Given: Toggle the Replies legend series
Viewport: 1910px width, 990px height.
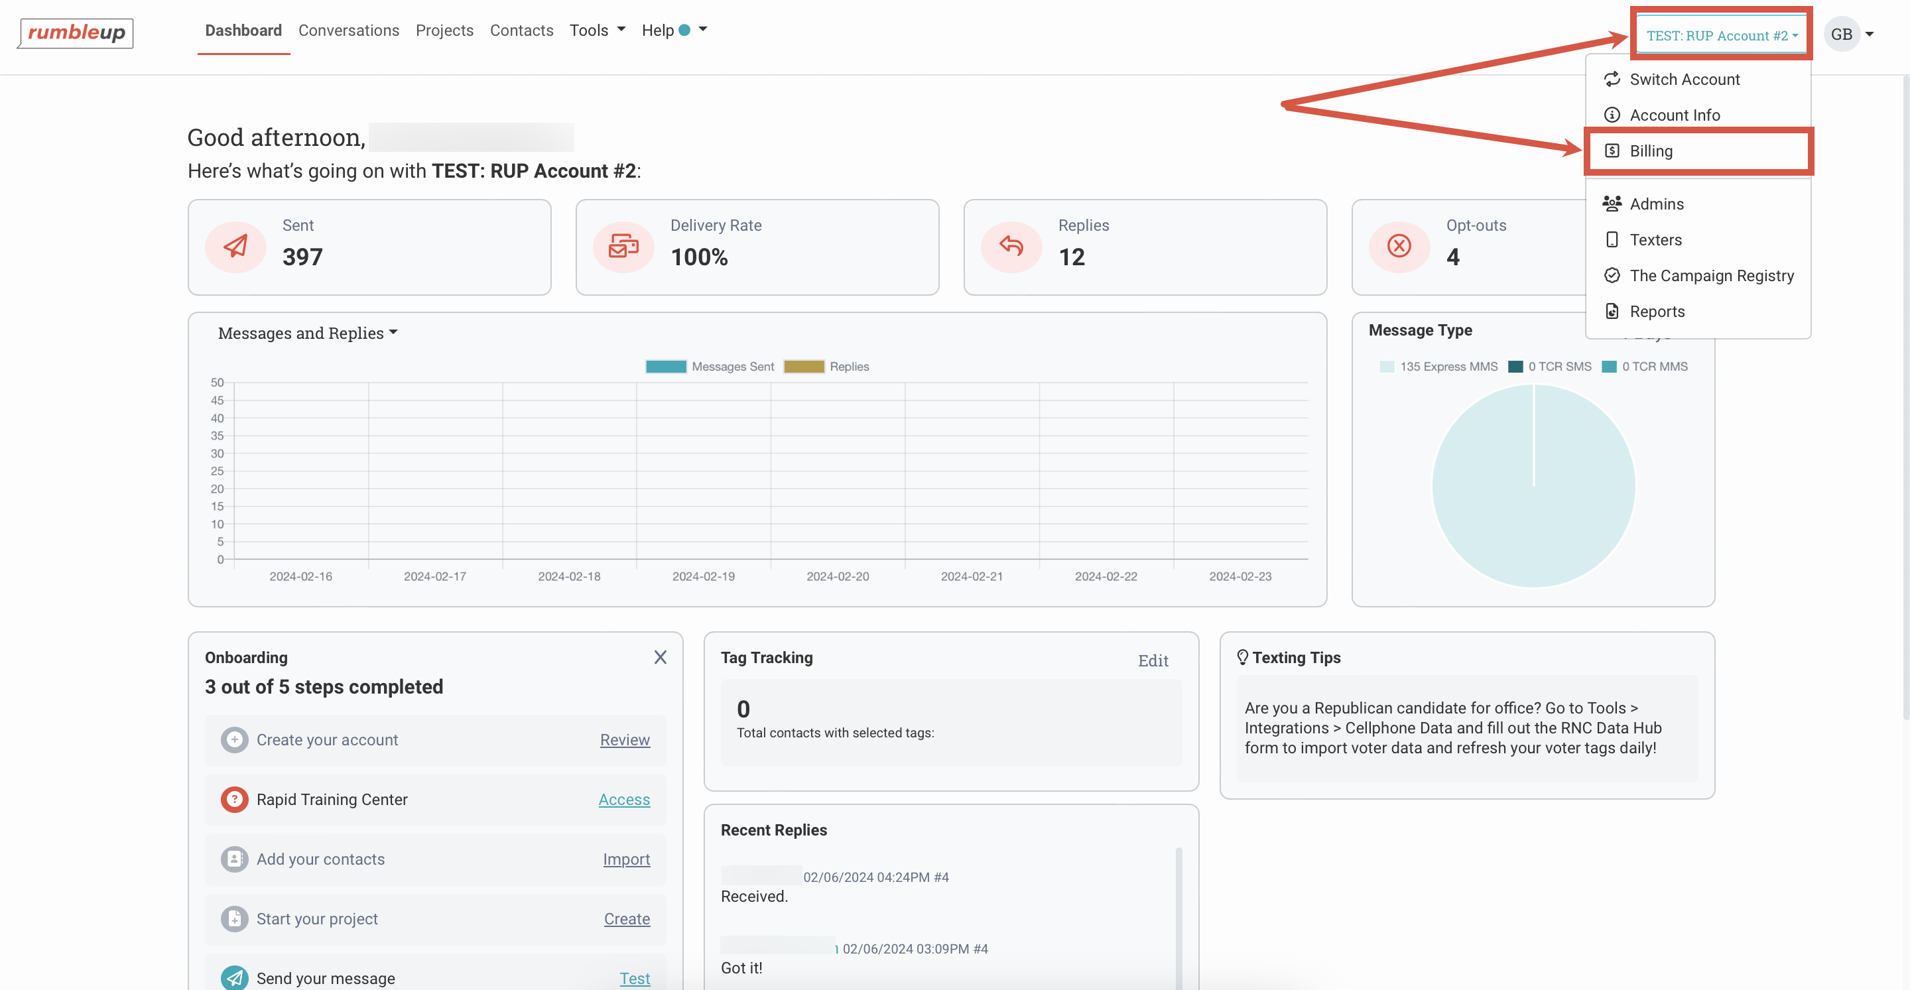Looking at the screenshot, I should (x=826, y=366).
